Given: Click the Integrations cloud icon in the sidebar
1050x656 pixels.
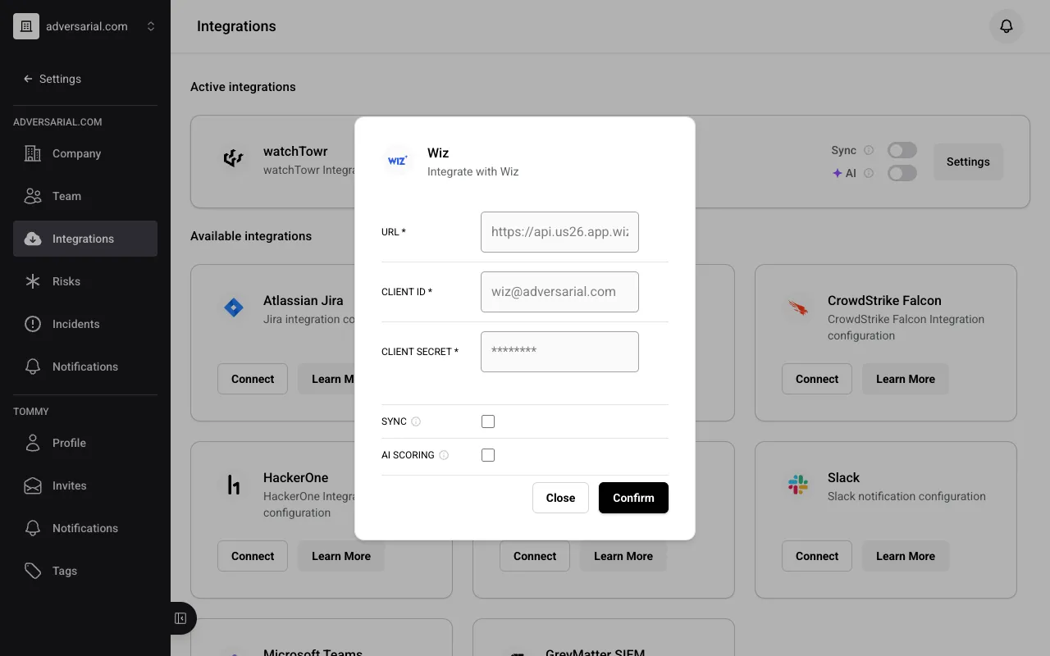Looking at the screenshot, I should [33, 239].
